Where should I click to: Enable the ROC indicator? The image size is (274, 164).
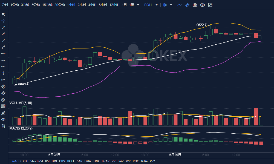click(136, 161)
